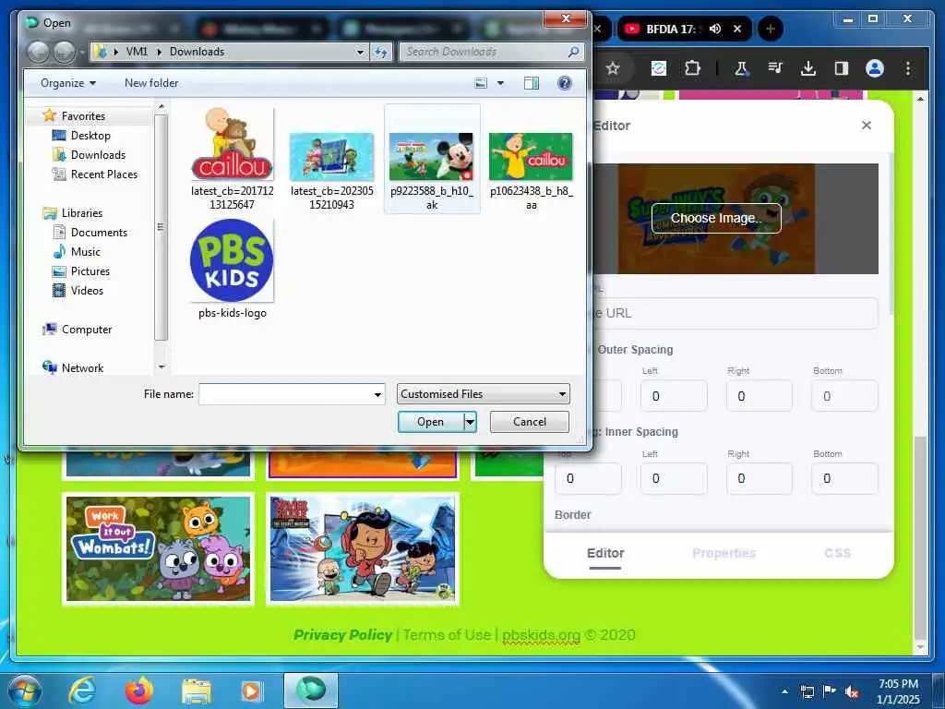Screen dimensions: 945x709
Task: Bookmark page with browser star icon
Action: [613, 68]
